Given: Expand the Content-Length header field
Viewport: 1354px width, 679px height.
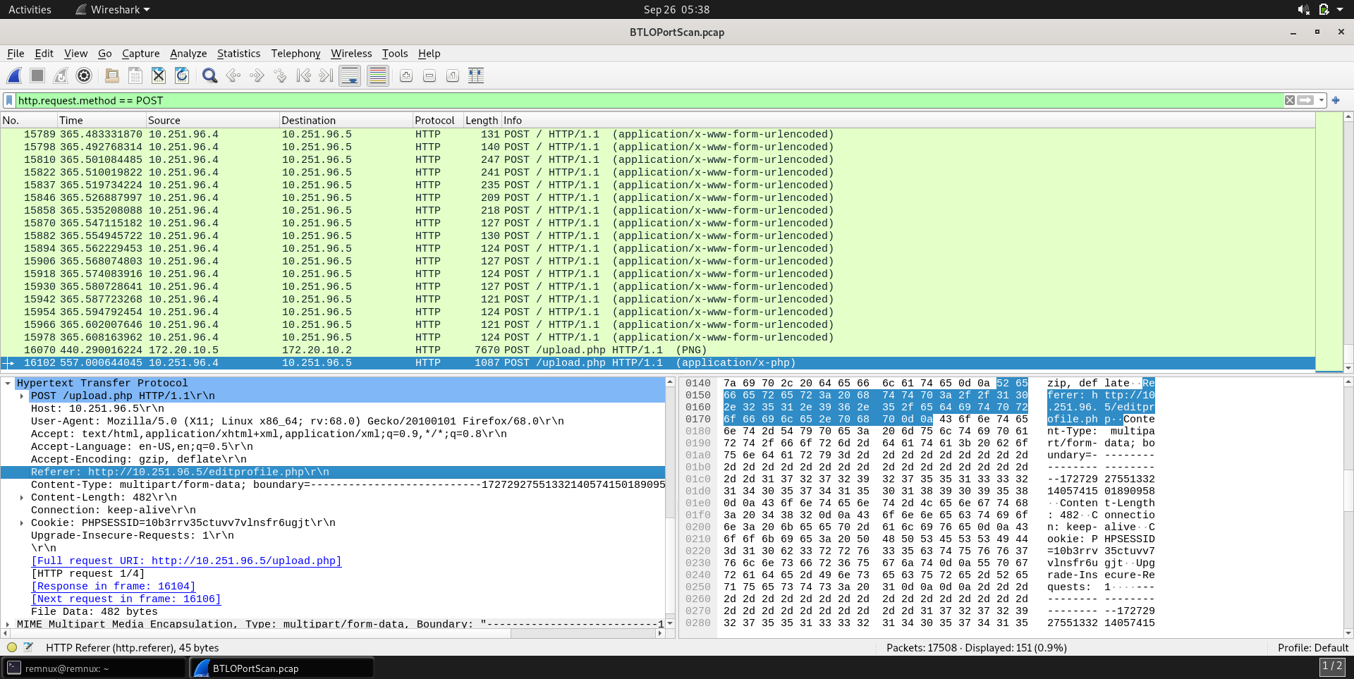Looking at the screenshot, I should coord(22,497).
